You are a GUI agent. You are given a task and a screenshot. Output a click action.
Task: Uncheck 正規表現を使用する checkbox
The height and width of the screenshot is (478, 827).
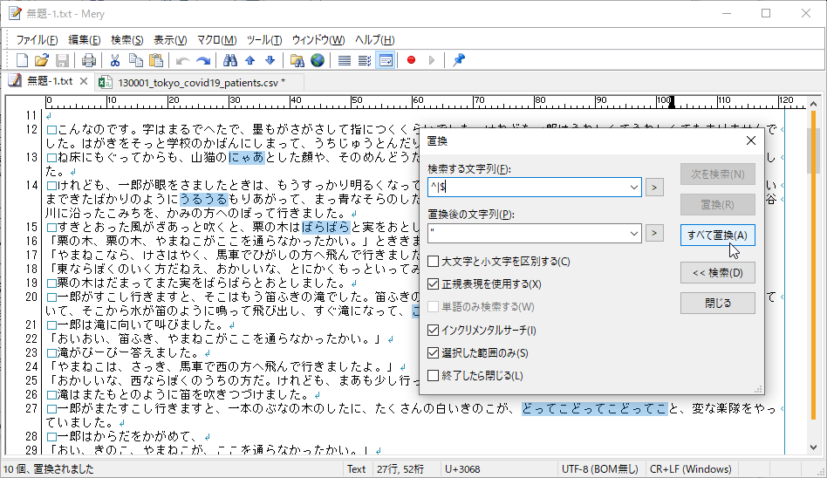click(433, 283)
